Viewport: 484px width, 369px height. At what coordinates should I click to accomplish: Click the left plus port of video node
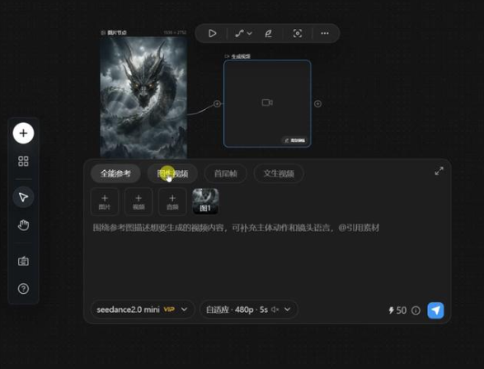[x=218, y=104]
